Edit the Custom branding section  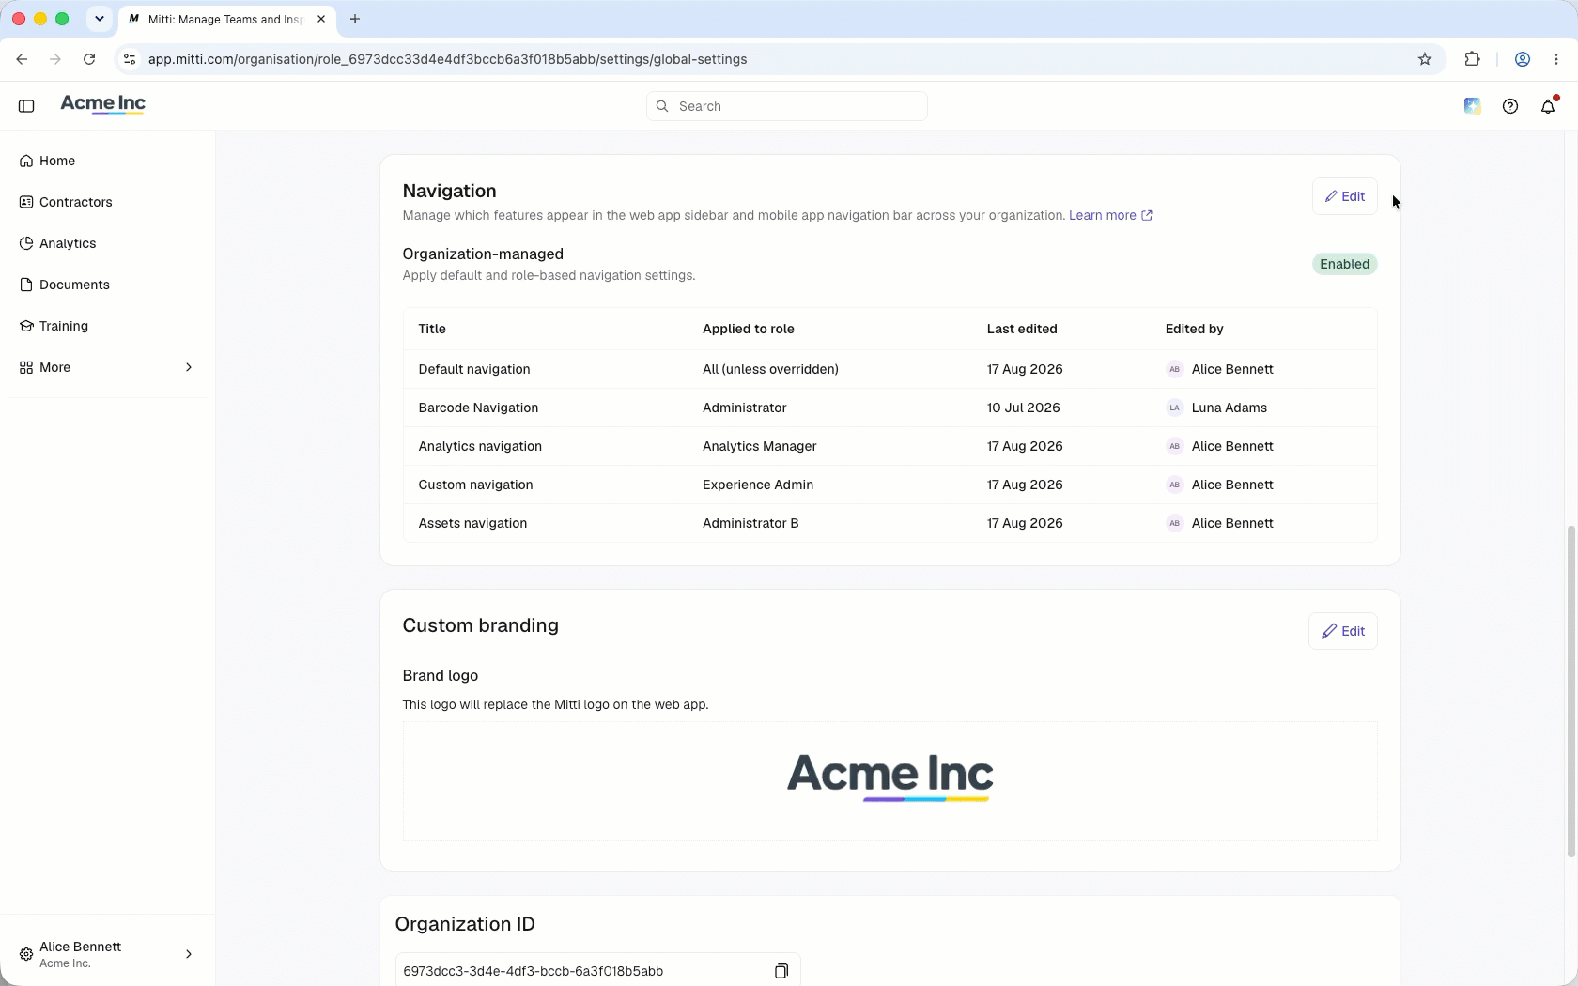(1343, 631)
